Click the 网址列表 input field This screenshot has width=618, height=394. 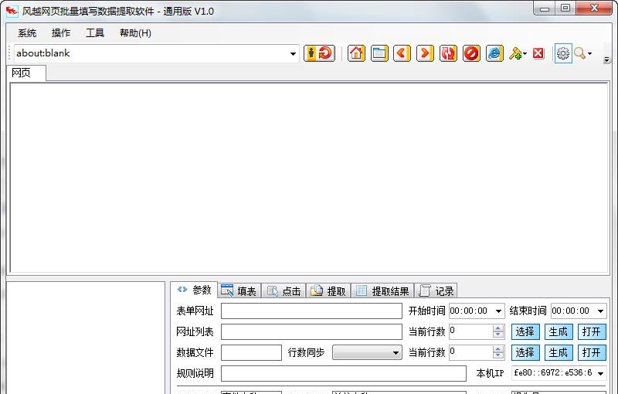coord(311,331)
